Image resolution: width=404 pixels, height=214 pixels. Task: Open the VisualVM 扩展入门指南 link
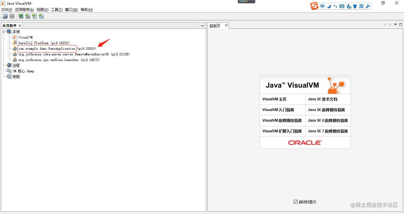tap(282, 131)
